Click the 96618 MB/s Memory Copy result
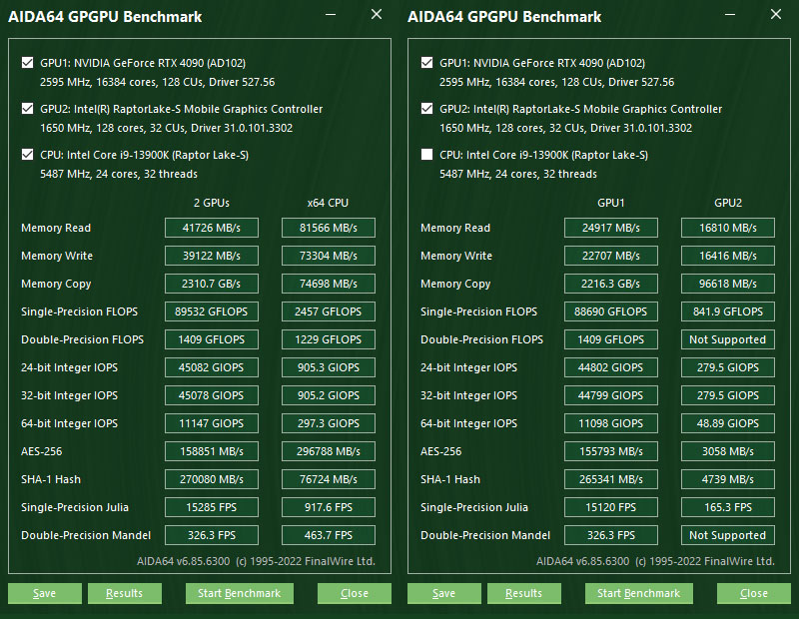This screenshot has width=799, height=619. coord(728,284)
